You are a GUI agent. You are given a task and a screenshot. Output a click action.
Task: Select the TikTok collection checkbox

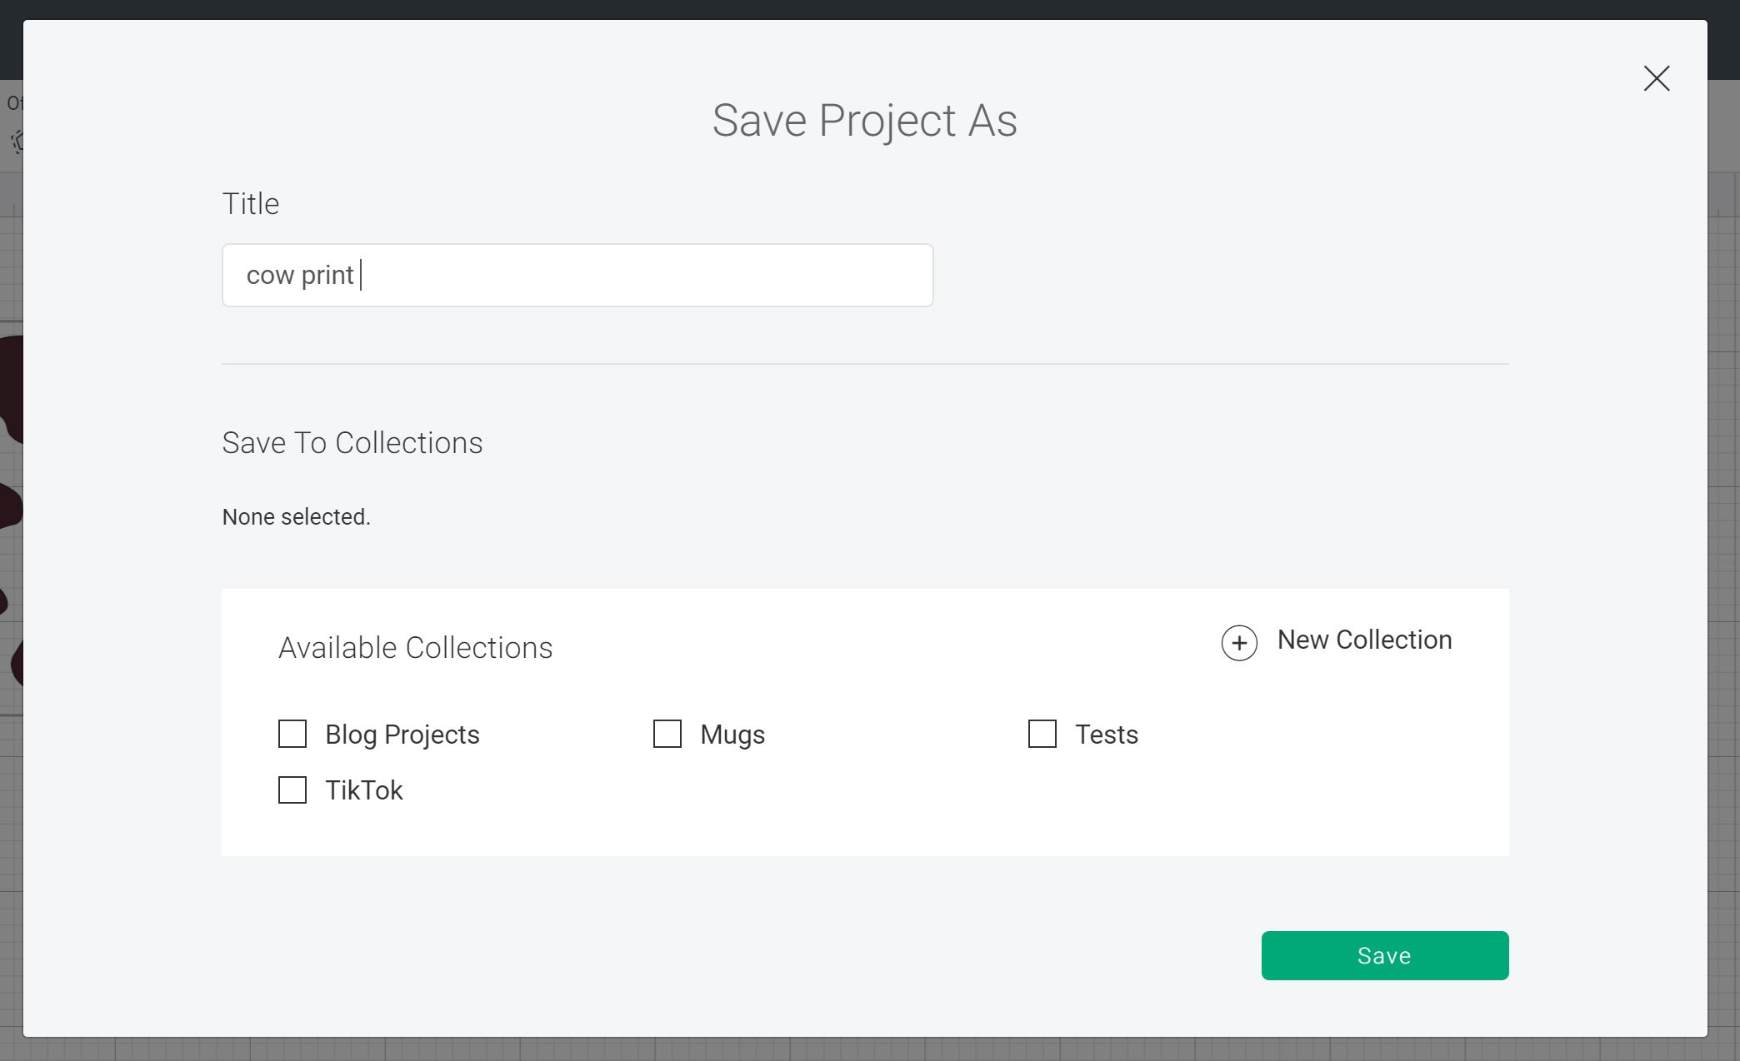(292, 790)
